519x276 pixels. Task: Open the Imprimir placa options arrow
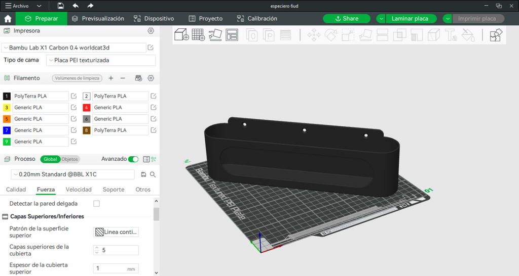[448, 19]
